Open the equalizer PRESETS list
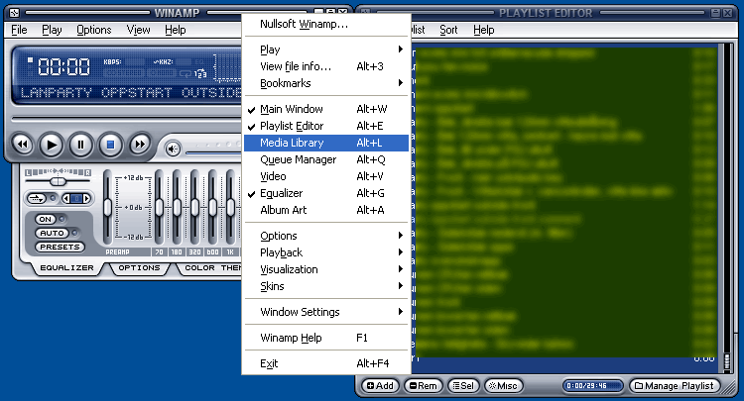744x401 pixels. [x=60, y=247]
